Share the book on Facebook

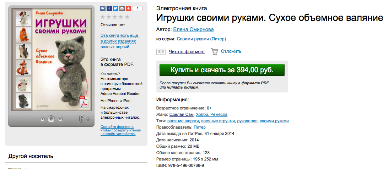(109, 9)
